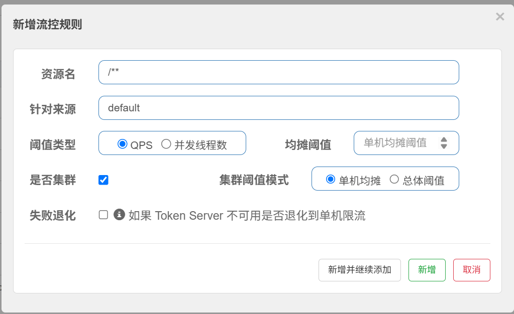Decrease 均摊阈值 with the down arrow
This screenshot has width=514, height=314.
tap(444, 146)
